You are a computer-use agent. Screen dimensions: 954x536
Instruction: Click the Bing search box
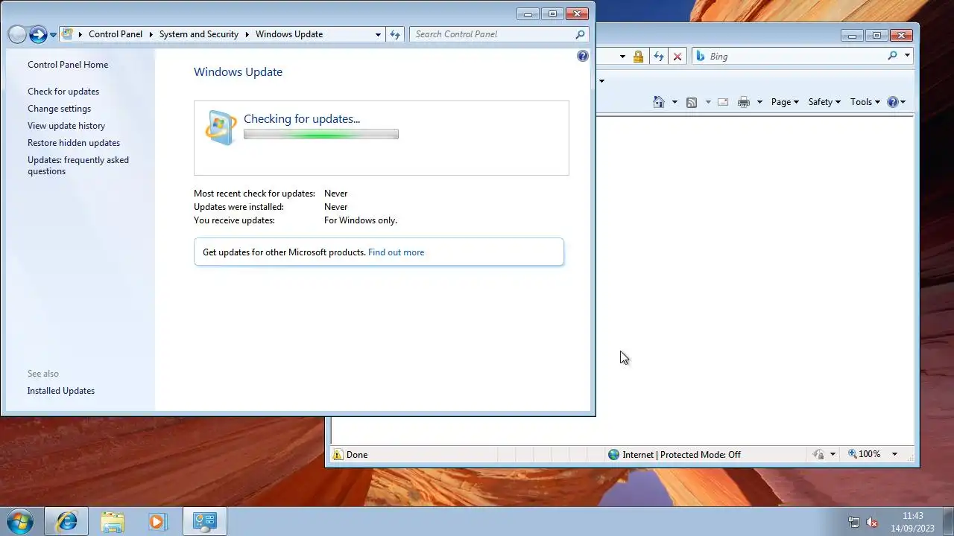794,57
